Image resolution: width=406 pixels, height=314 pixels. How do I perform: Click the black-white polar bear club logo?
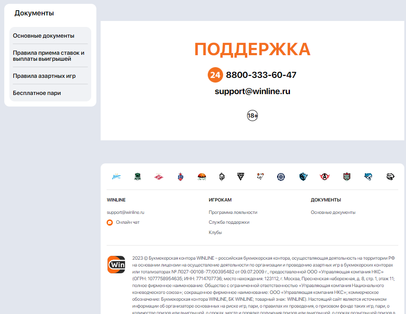coord(390,177)
